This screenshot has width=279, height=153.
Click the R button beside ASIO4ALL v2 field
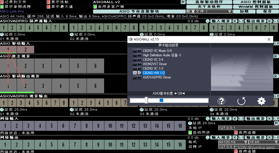tap(183, 2)
